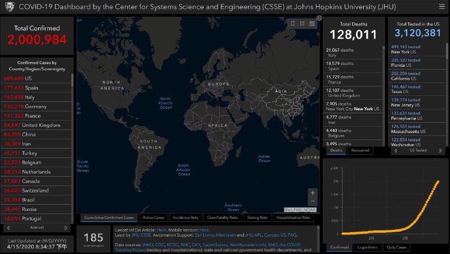Select China in confirmed cases list
This screenshot has height=254, width=450.
point(36,135)
